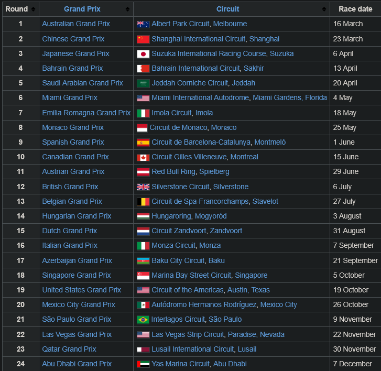This screenshot has width=381, height=371.
Task: Open Miami Gardens, Florida link
Action: [290, 97]
